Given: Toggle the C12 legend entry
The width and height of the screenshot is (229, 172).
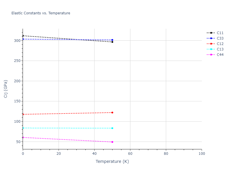Looking at the screenshot, I should click(220, 44).
